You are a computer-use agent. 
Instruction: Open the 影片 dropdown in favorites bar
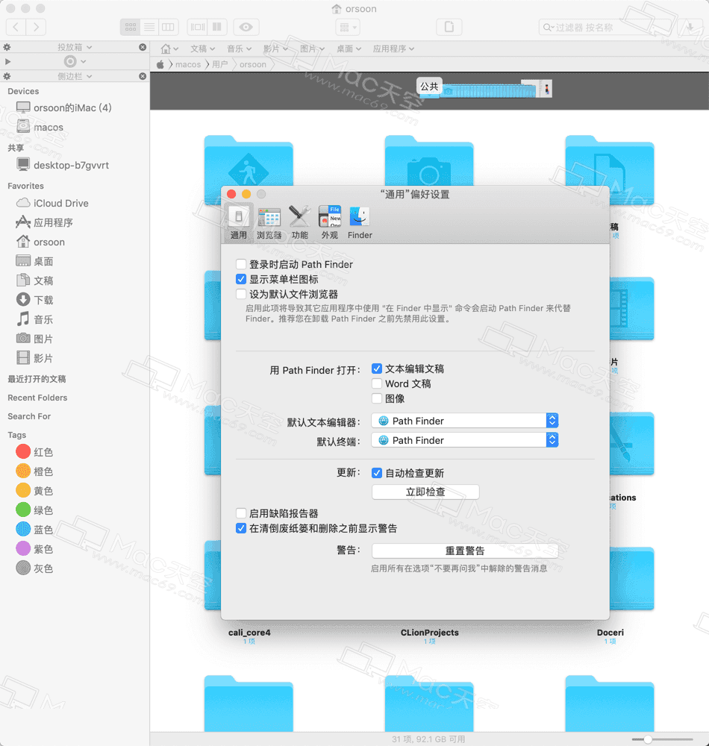coord(275,48)
